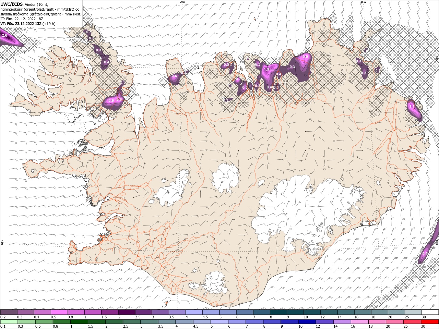The width and height of the screenshot is (439, 329).
Task: Click the valid time line 'VT: Fös. 23.12.2022 13Z'
Action: [x=21, y=24]
